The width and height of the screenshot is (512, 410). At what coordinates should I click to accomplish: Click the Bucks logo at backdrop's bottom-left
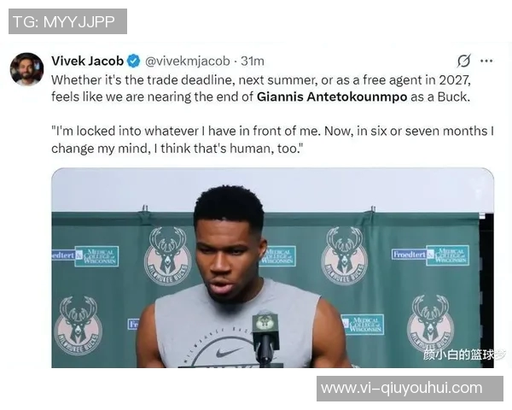79,325
